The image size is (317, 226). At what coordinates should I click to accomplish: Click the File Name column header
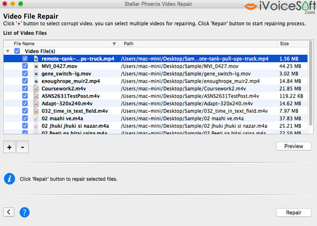pos(61,43)
